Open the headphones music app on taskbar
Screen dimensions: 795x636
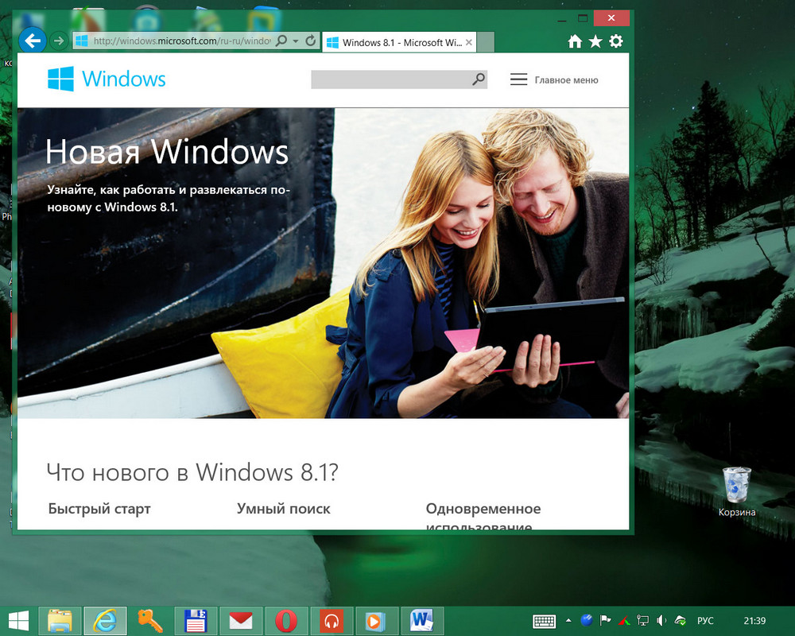point(331,621)
